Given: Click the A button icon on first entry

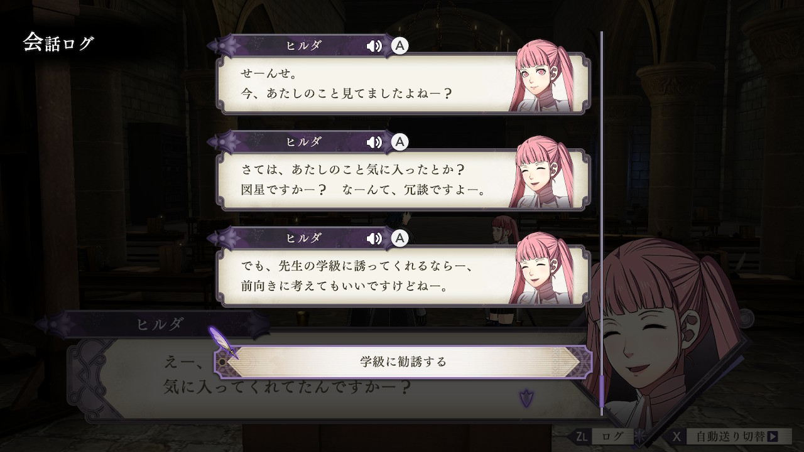Looking at the screenshot, I should click(399, 46).
